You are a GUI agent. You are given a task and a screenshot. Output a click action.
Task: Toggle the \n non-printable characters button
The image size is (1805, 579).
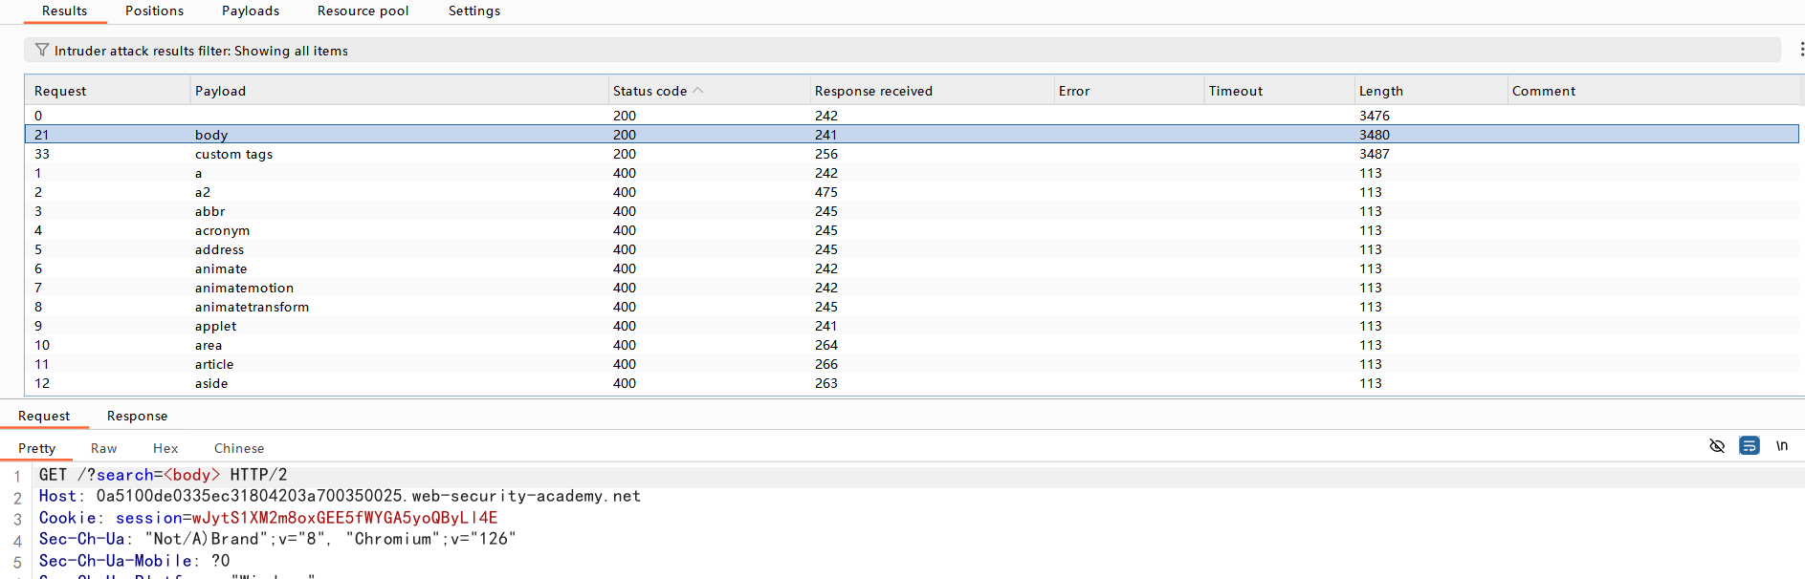pos(1781,446)
